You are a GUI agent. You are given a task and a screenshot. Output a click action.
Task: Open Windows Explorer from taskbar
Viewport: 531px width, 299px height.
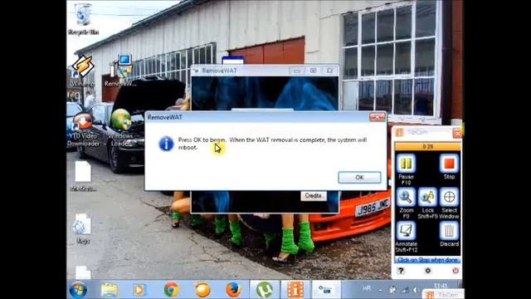(109, 290)
